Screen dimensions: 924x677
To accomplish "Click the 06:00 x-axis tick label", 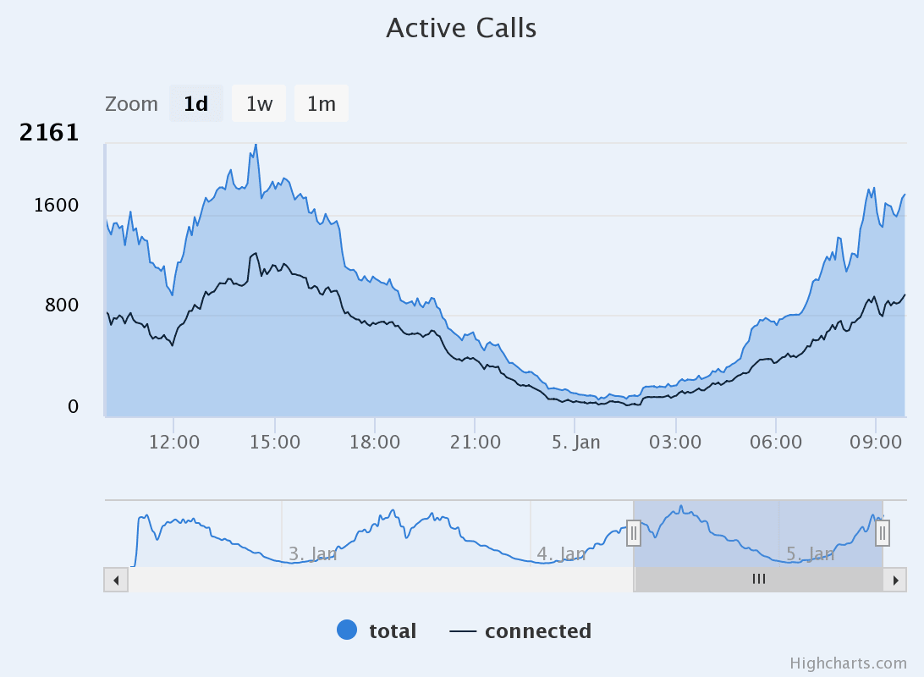I will coord(775,442).
